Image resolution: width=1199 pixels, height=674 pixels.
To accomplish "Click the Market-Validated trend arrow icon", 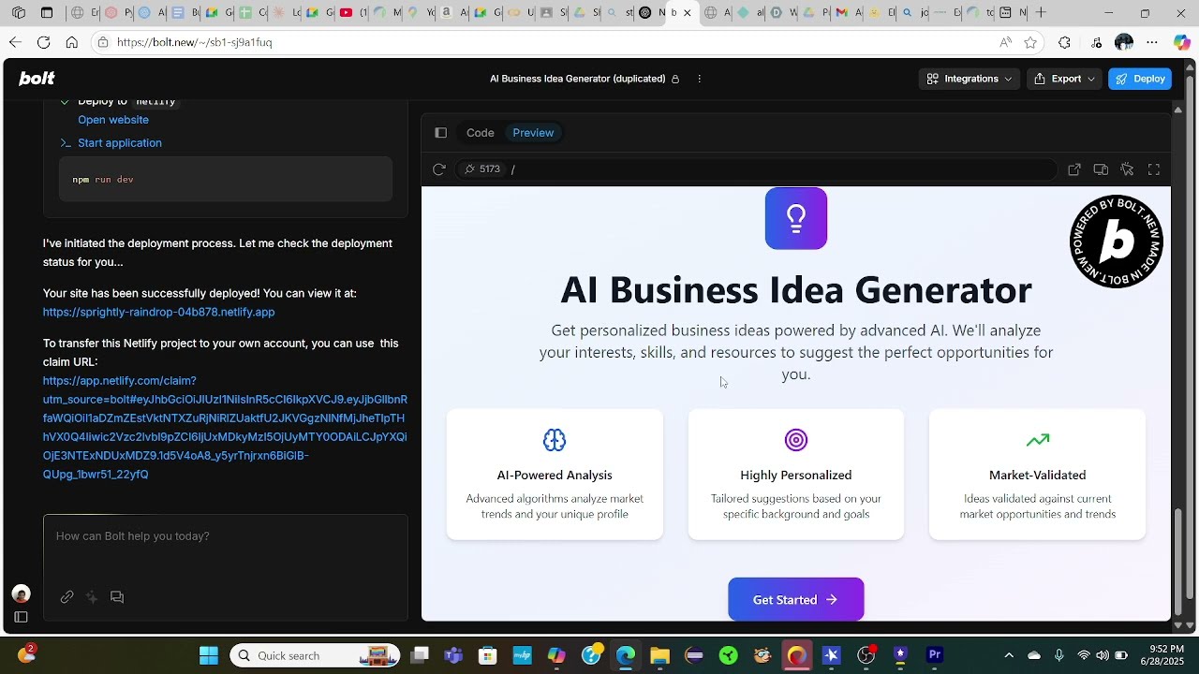I will click(1037, 440).
